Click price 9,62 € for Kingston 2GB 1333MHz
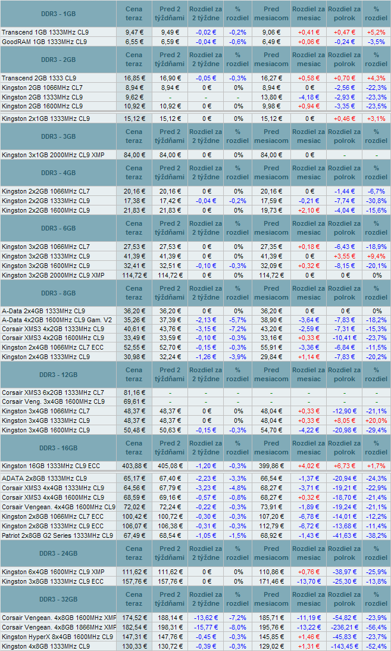 click(136, 97)
